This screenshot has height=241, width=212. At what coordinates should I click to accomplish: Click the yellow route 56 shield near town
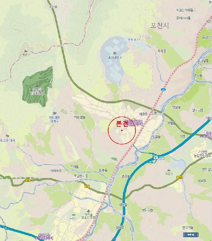[x=87, y=187]
